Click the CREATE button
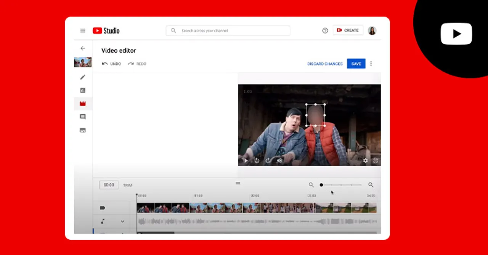Image resolution: width=488 pixels, height=255 pixels. point(348,30)
